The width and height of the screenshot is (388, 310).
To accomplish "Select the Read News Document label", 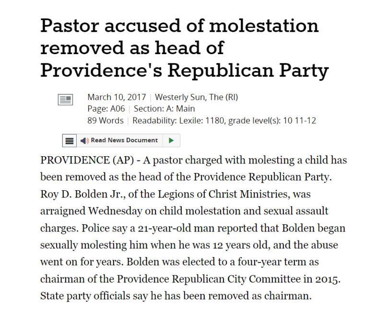I will (124, 140).
